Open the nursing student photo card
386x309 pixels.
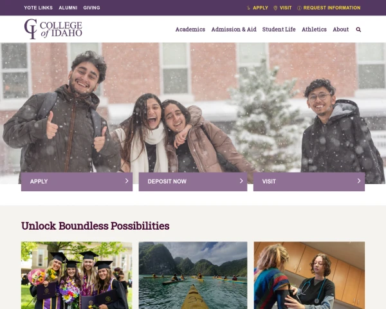[309, 276]
